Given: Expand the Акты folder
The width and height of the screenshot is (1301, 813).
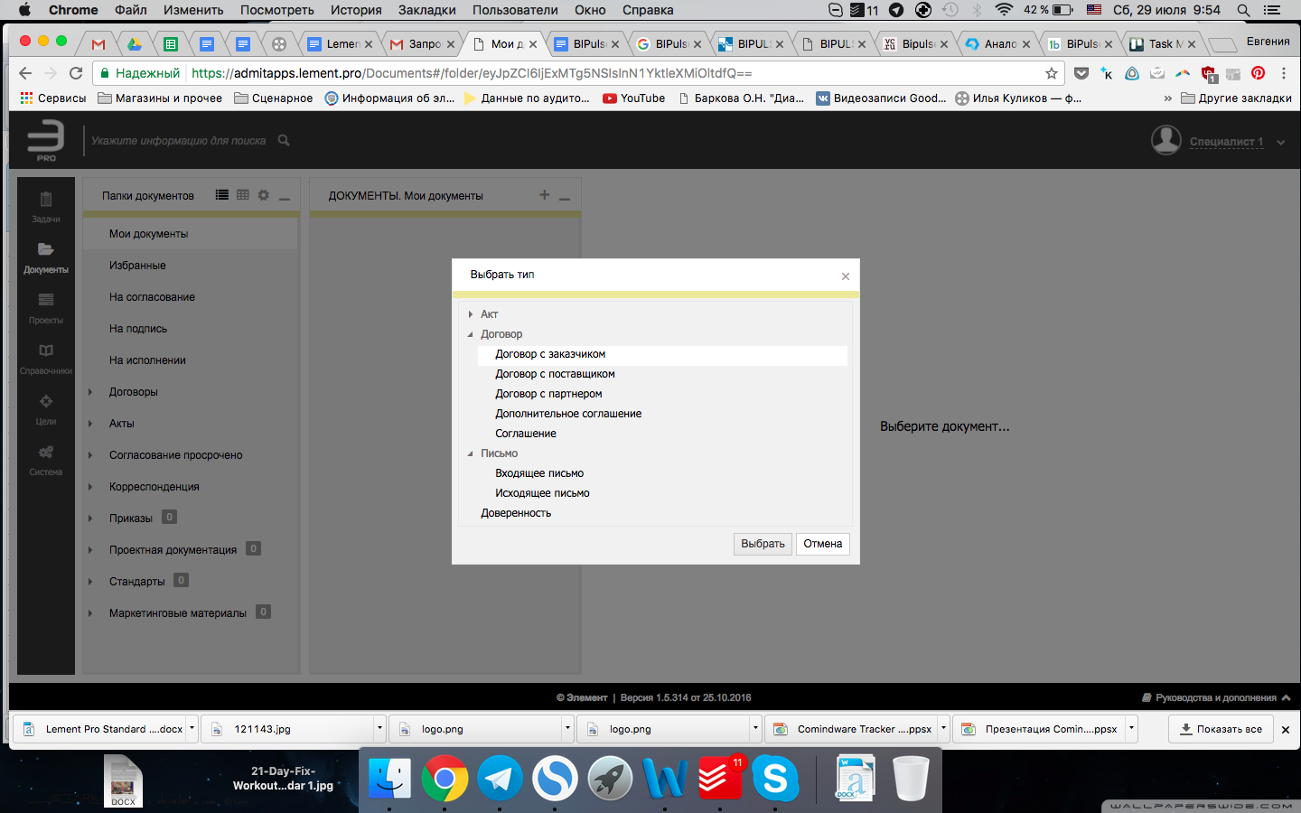Looking at the screenshot, I should pyautogui.click(x=90, y=424).
